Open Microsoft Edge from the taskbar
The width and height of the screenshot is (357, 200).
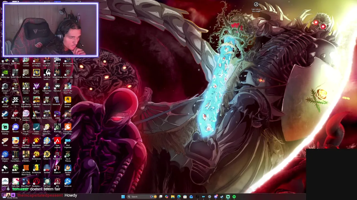click(x=179, y=197)
